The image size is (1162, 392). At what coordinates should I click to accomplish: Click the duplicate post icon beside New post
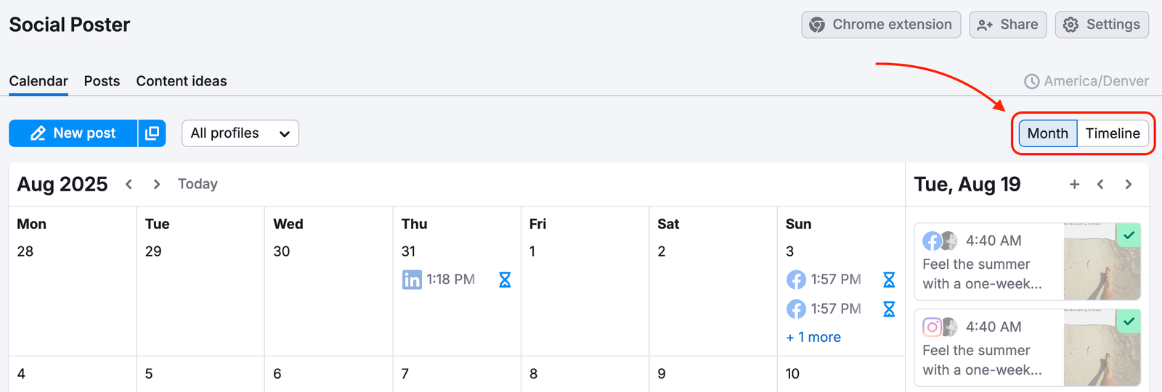[x=152, y=133]
